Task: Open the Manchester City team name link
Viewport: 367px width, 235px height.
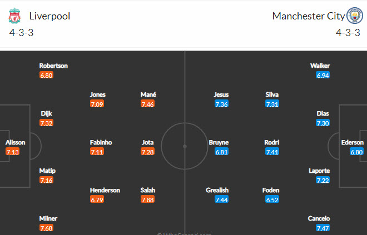Action: click(308, 16)
